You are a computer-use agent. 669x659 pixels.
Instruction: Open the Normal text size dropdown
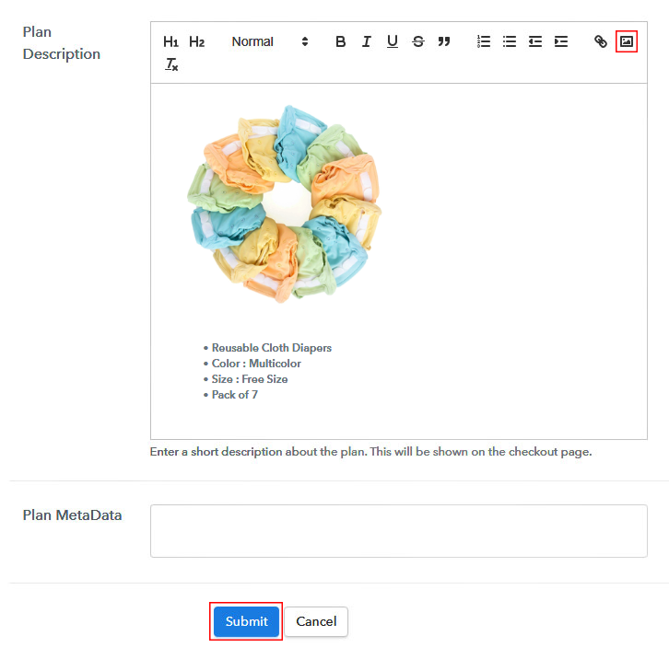(x=269, y=41)
